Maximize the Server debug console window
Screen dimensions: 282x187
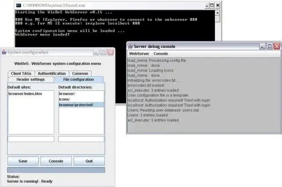coord(270,47)
